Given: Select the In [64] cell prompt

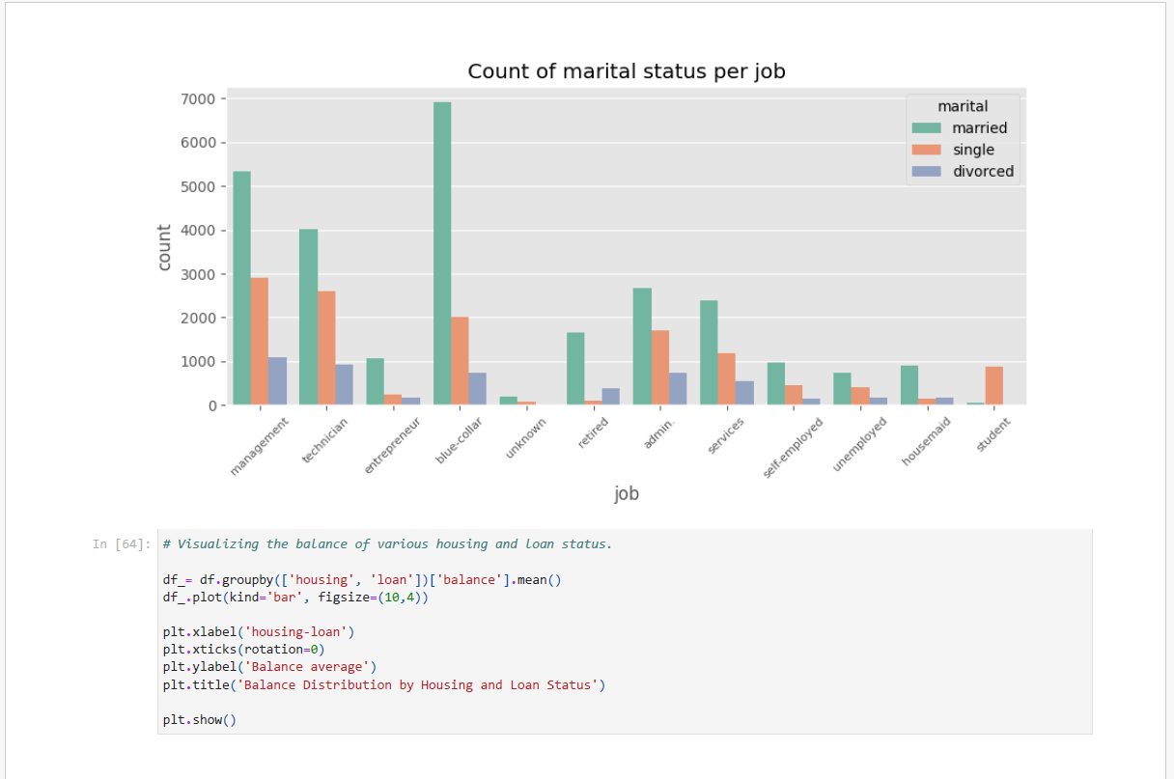Looking at the screenshot, I should (x=122, y=544).
